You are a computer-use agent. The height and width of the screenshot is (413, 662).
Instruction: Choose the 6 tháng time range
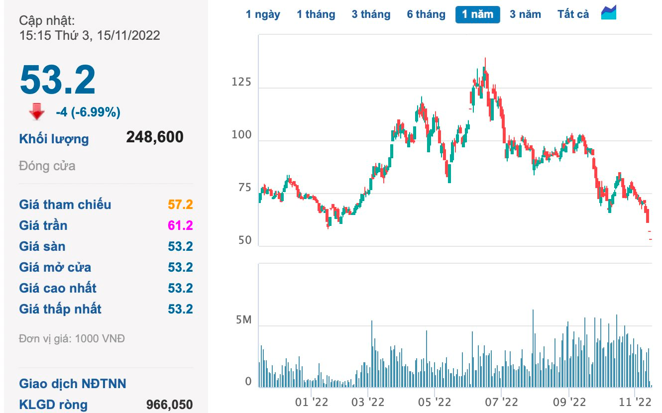[x=426, y=14]
